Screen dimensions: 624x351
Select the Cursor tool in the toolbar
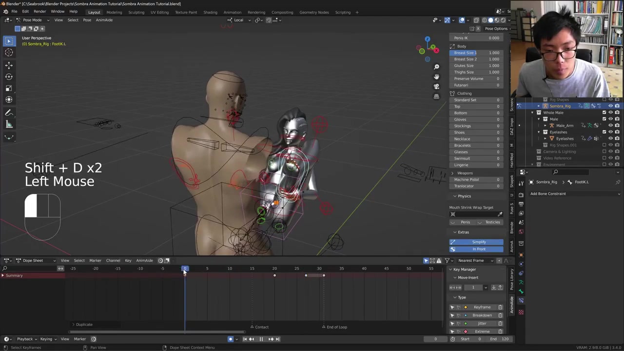9,53
